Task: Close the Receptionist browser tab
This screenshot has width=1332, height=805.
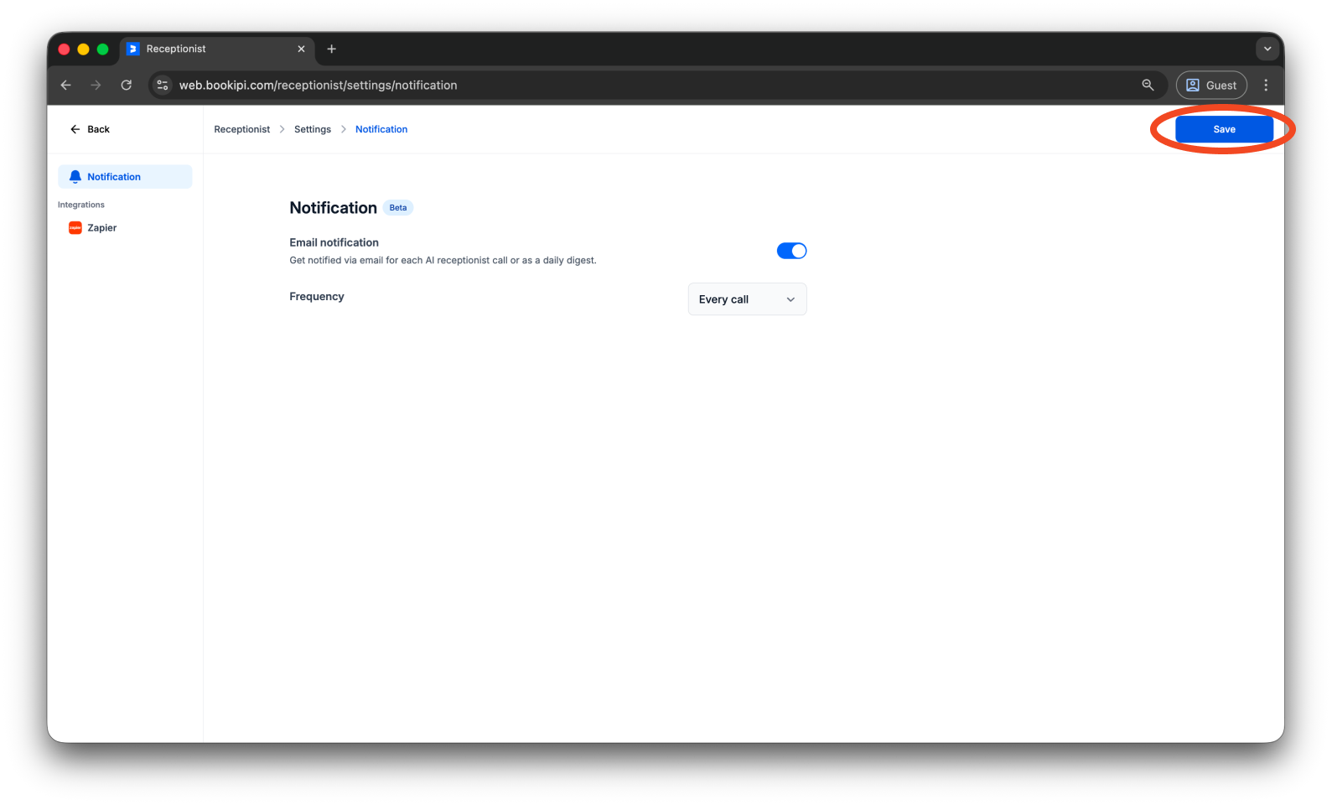Action: pos(301,49)
